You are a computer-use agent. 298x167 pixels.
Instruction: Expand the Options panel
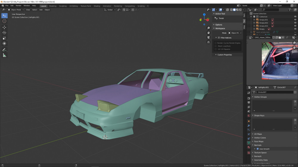[214, 25]
